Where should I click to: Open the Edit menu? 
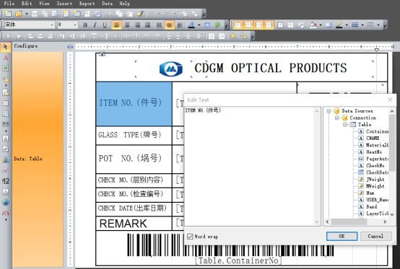pyautogui.click(x=27, y=4)
